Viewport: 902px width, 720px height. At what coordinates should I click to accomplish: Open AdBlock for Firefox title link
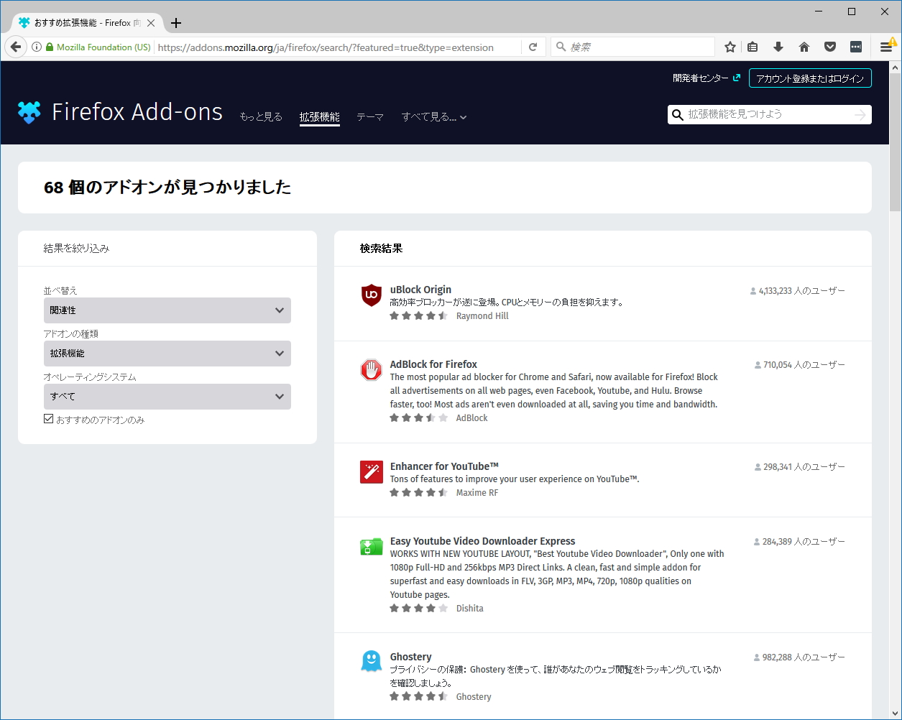[433, 364]
